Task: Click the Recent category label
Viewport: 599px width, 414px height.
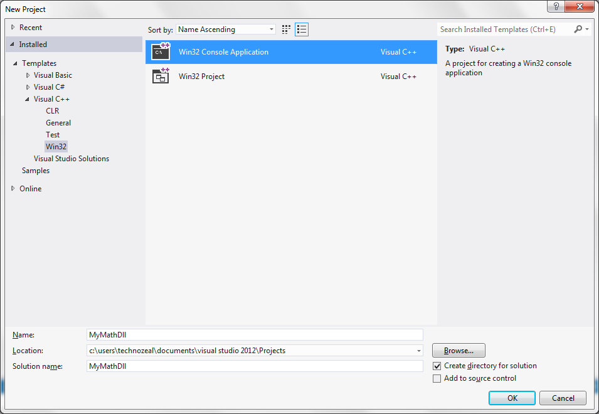Action: pyautogui.click(x=31, y=28)
